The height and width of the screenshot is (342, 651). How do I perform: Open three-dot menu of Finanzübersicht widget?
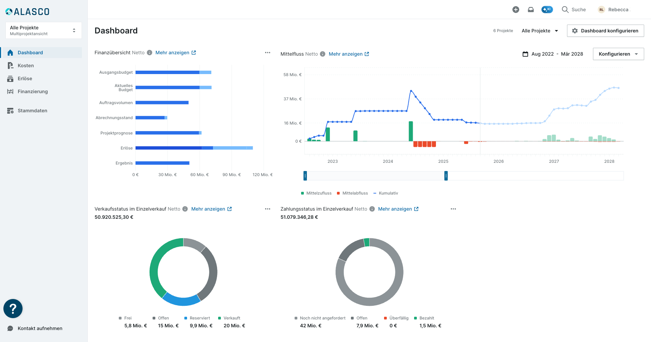[268, 53]
